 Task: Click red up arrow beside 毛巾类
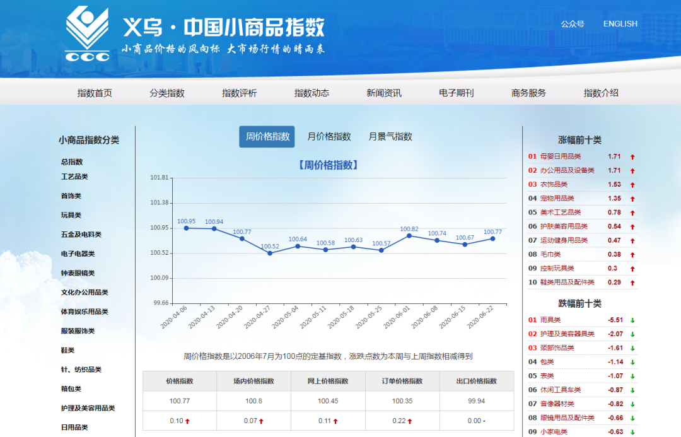pyautogui.click(x=632, y=255)
